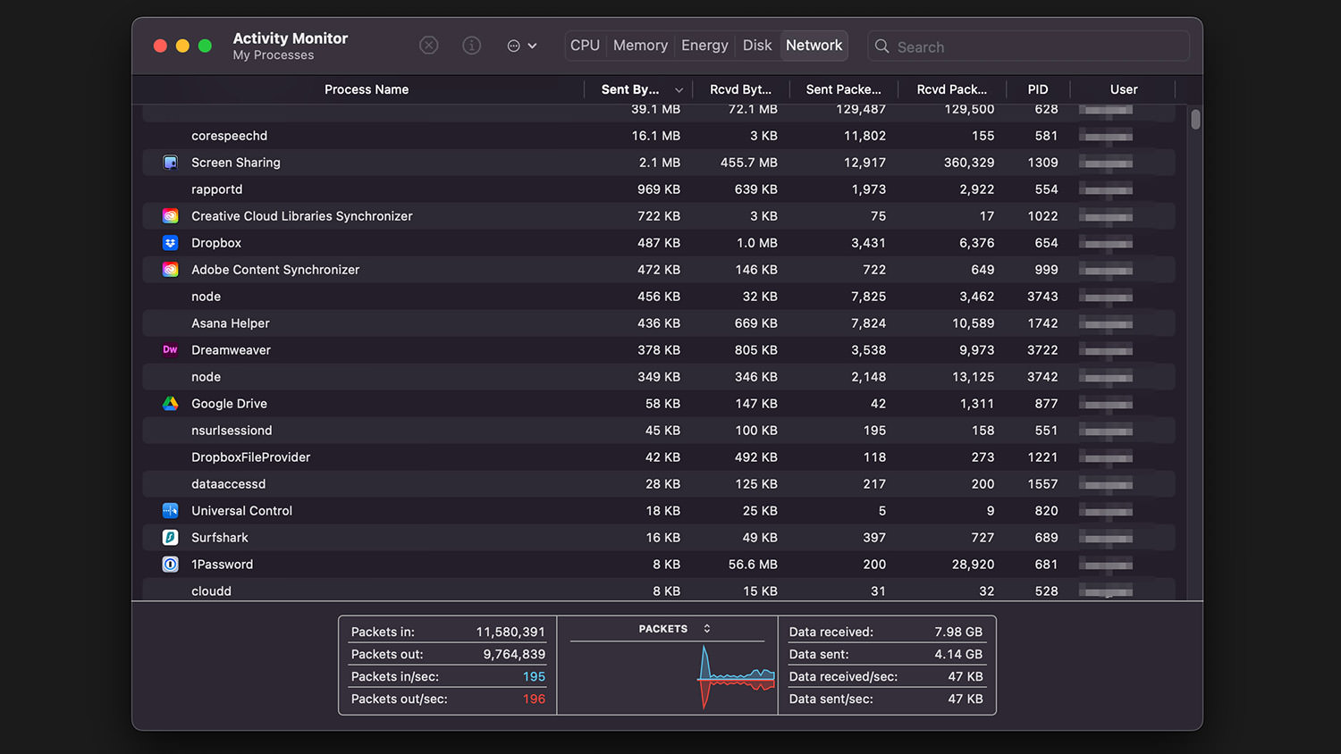Sort by the PID column header
The width and height of the screenshot is (1341, 754).
(1037, 89)
